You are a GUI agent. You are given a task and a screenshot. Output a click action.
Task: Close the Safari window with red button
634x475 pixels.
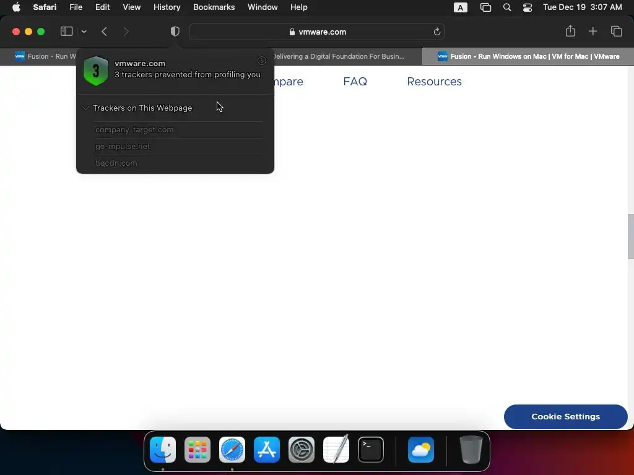click(16, 32)
